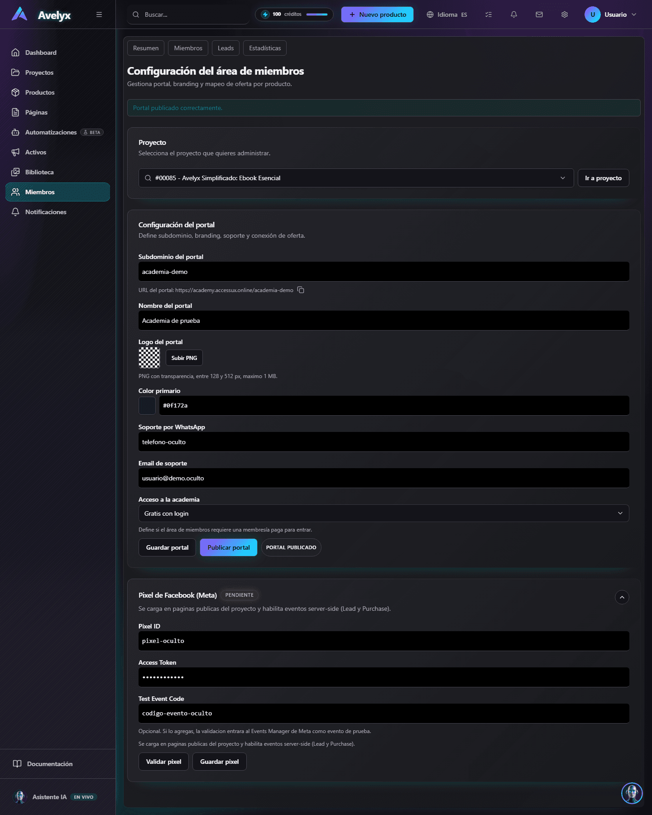
Task: Click the Nuevo producto button
Action: 377,14
